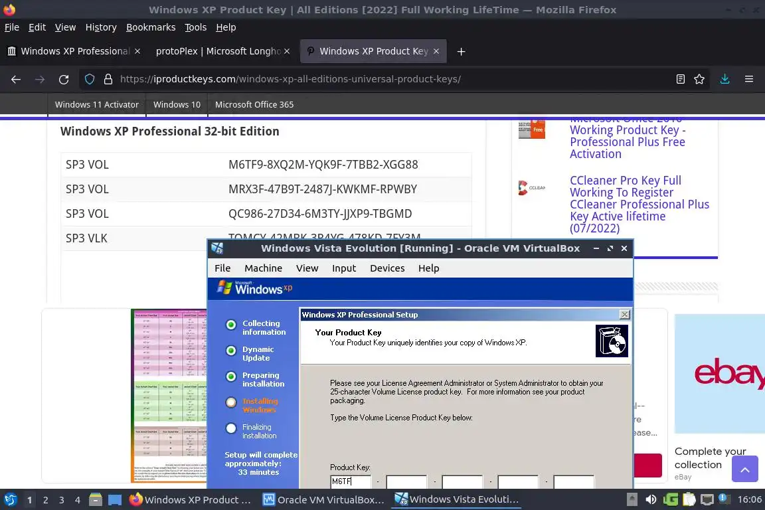Click the fifth product key field
Image resolution: width=765 pixels, height=510 pixels.
click(x=574, y=481)
